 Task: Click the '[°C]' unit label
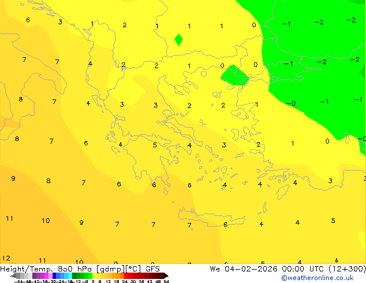133,269
